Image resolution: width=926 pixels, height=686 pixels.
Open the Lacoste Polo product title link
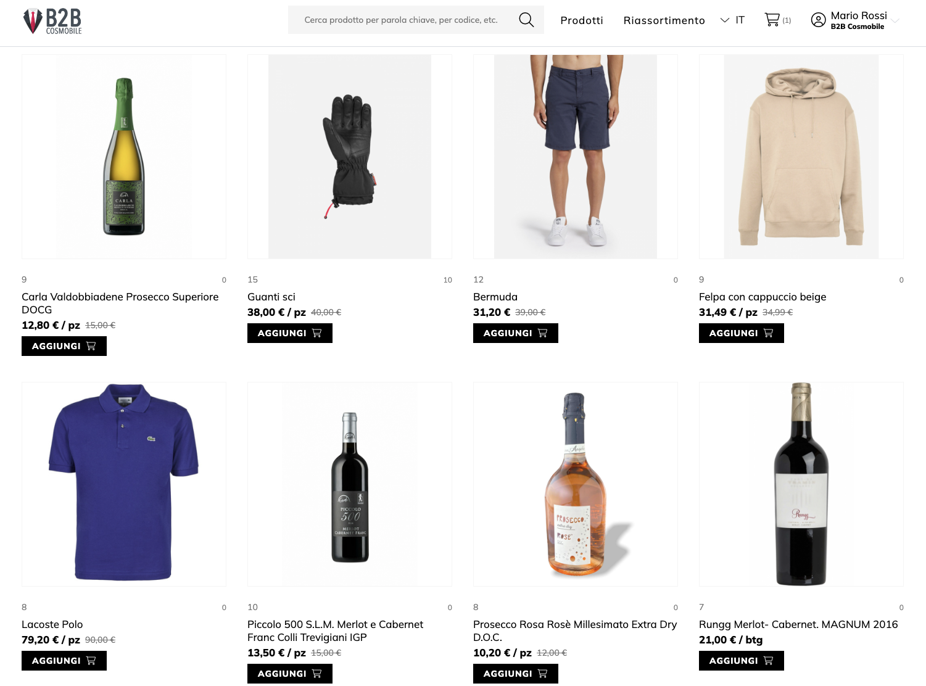click(52, 624)
